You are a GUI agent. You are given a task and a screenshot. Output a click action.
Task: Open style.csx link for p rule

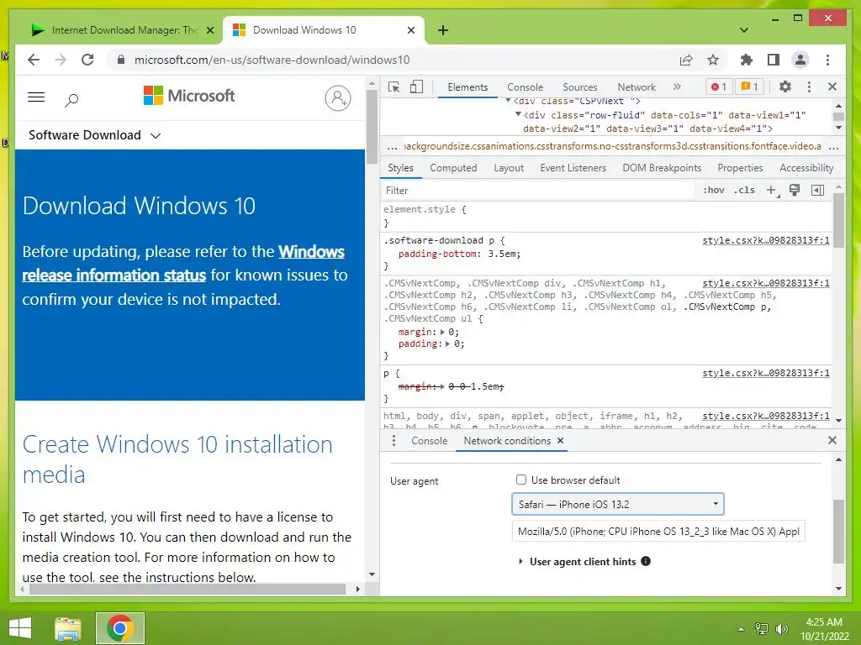point(766,373)
